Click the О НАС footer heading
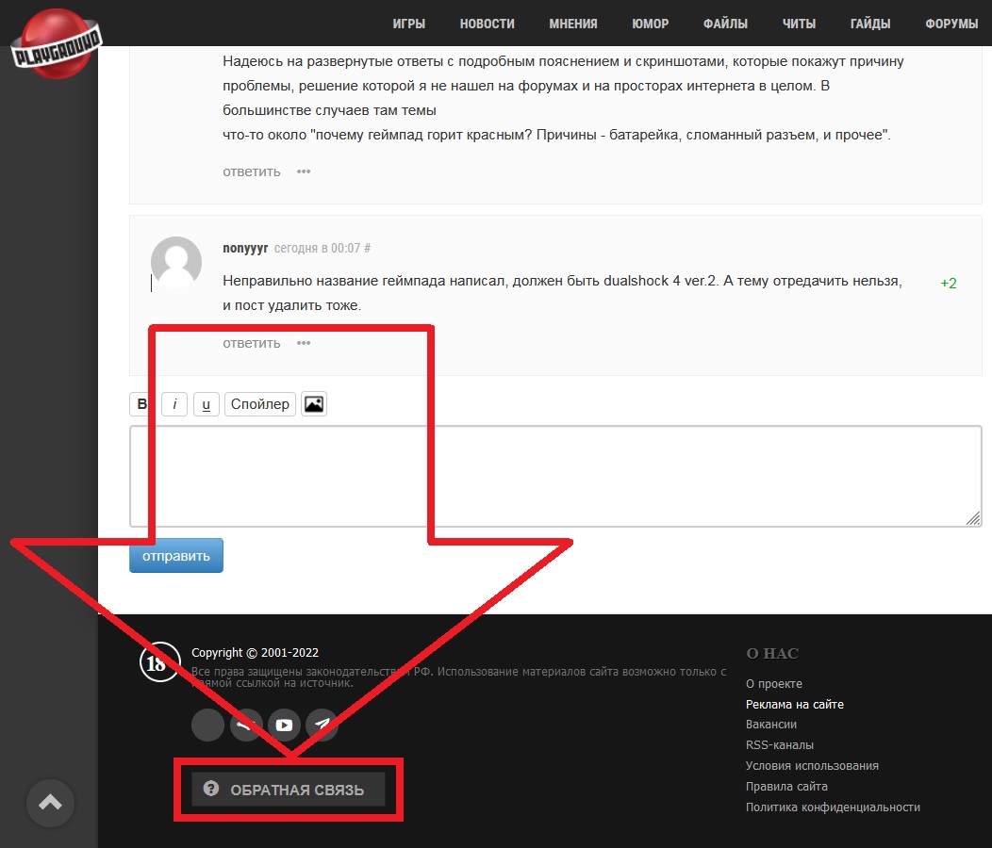 click(772, 653)
